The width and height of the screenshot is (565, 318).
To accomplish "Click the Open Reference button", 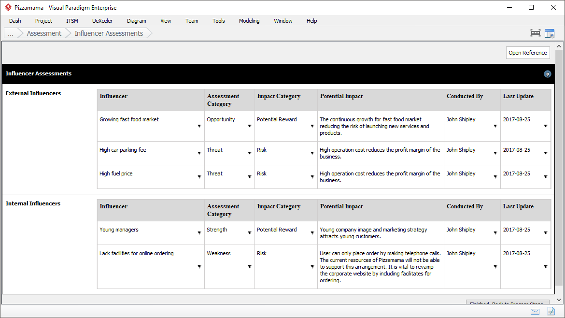I will click(x=527, y=53).
